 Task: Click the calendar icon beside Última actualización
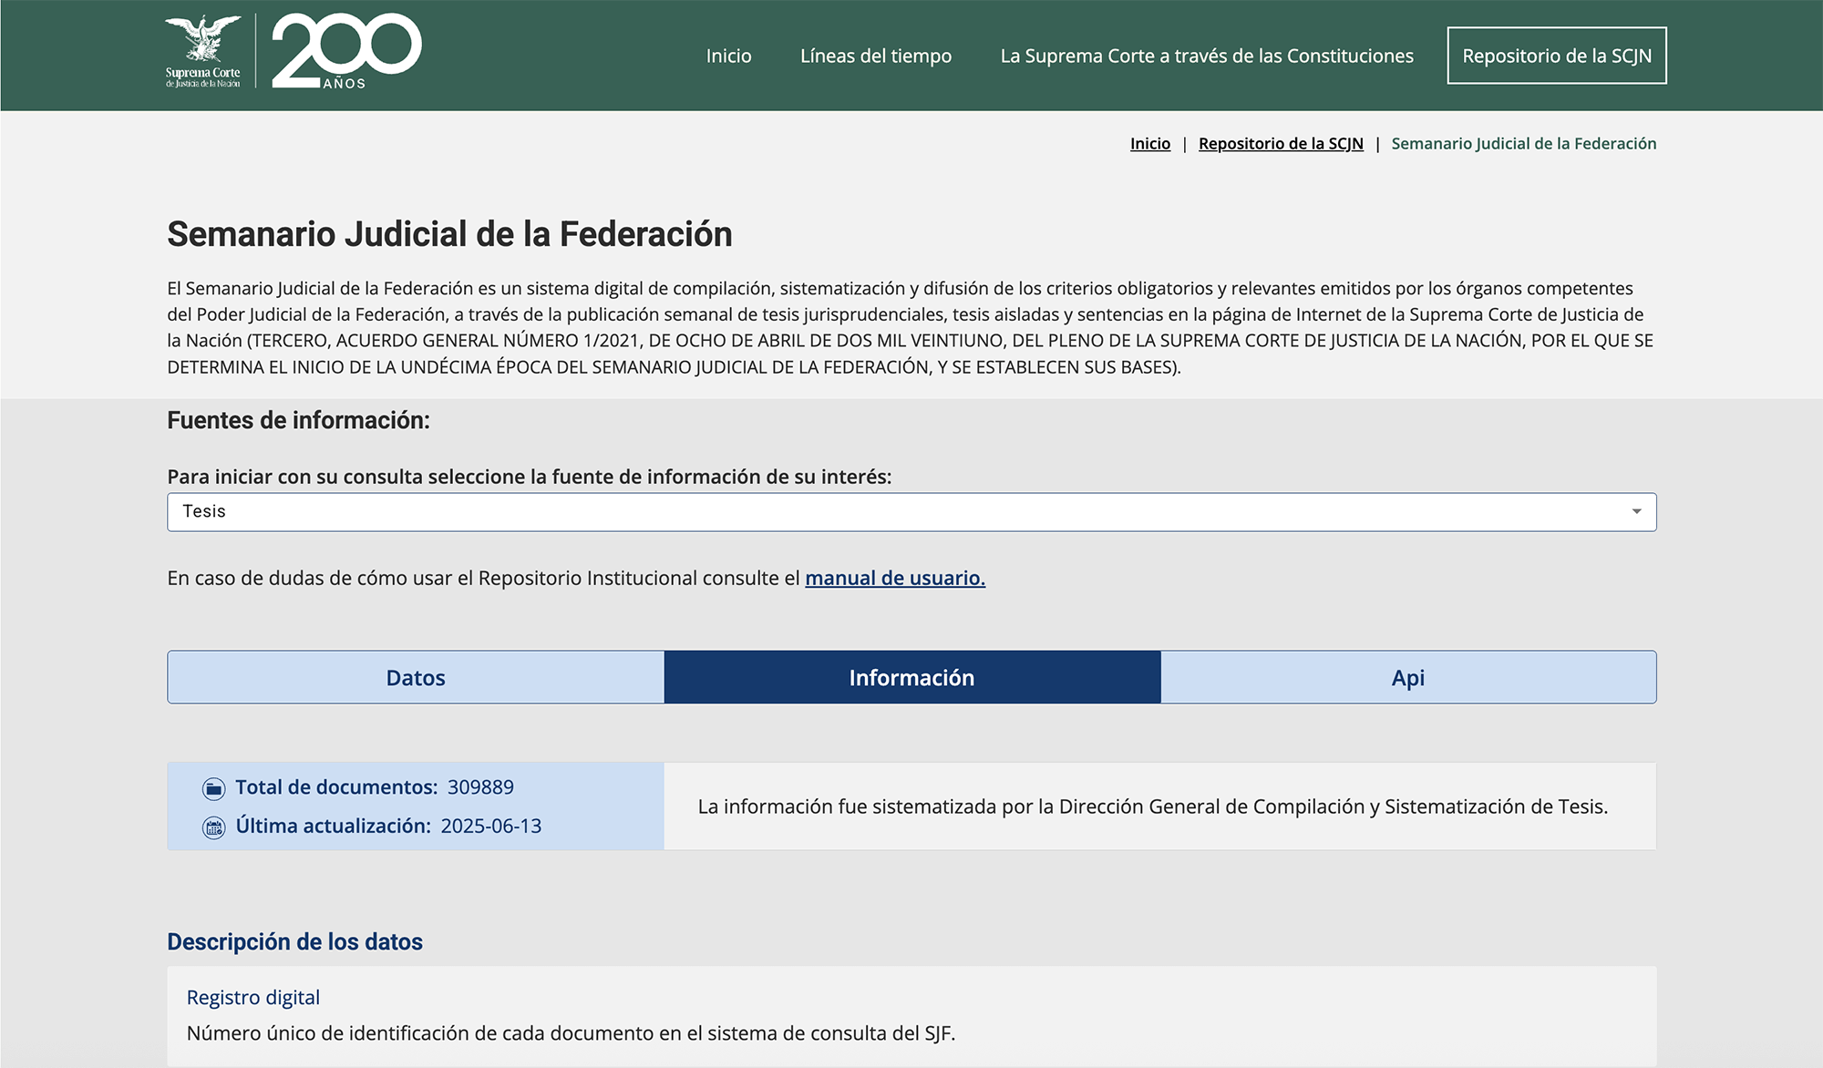point(213,827)
